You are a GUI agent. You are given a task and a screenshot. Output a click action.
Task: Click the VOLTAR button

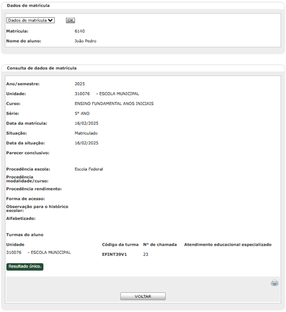click(143, 296)
